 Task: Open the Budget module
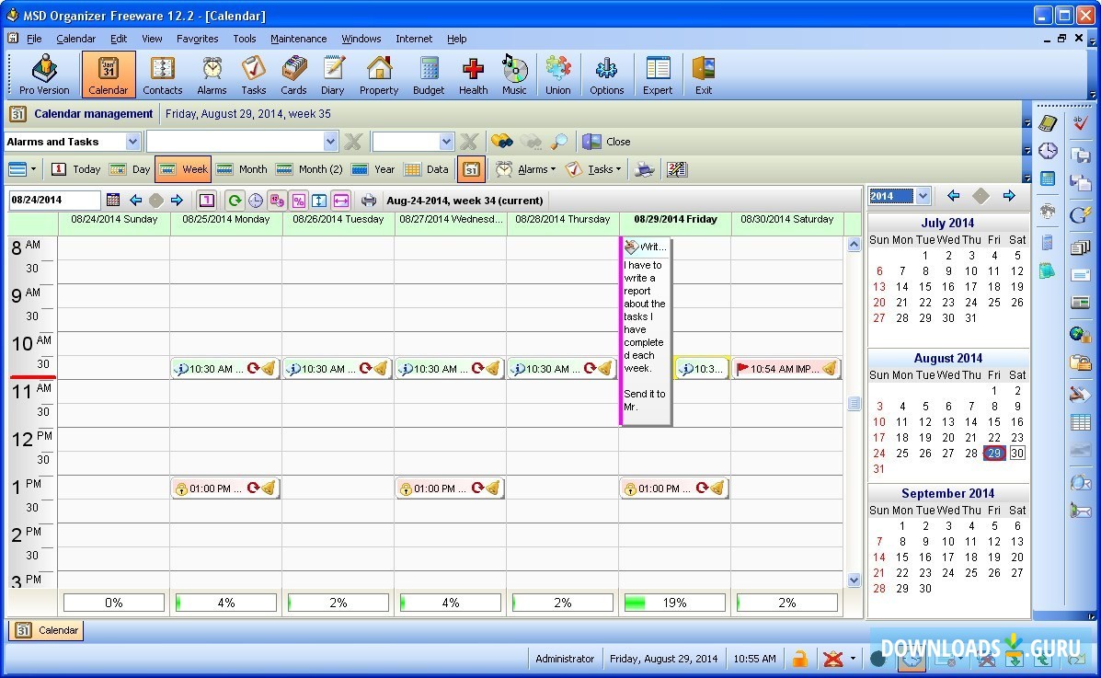[x=428, y=75]
